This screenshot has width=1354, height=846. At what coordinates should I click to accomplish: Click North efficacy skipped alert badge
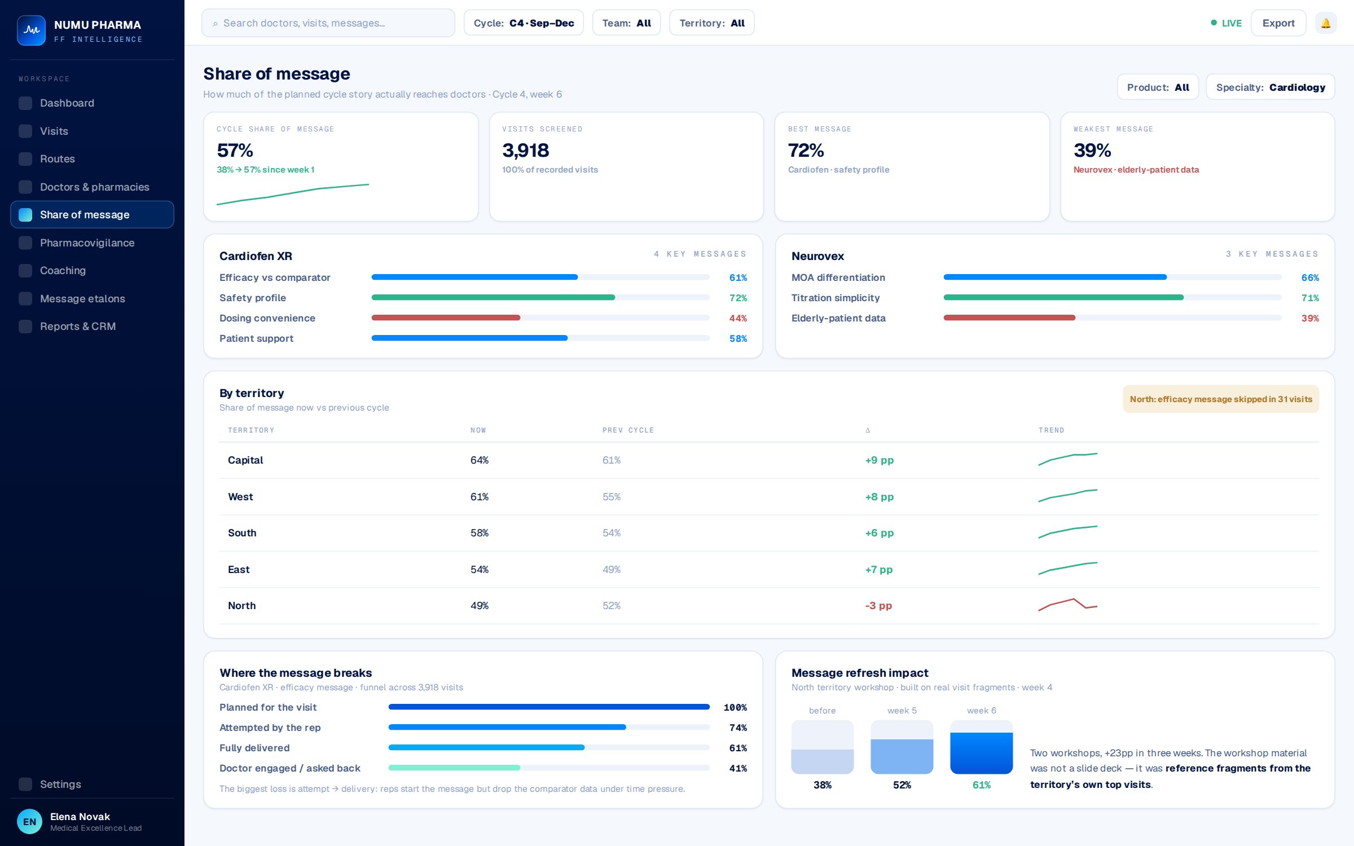pyautogui.click(x=1221, y=399)
